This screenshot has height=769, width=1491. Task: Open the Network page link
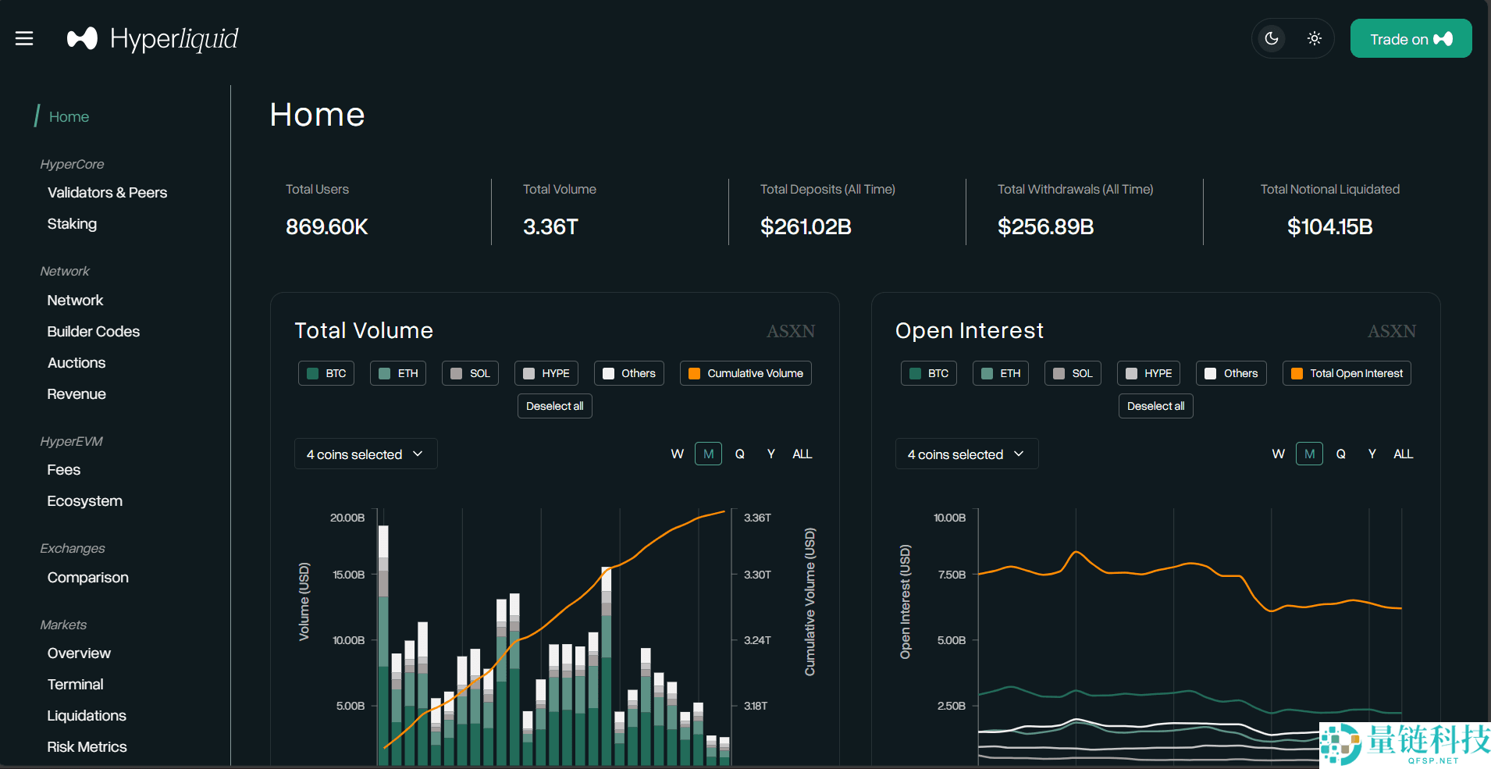tap(75, 301)
